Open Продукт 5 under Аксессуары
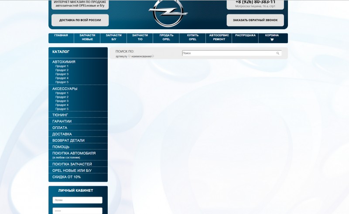 62,109
